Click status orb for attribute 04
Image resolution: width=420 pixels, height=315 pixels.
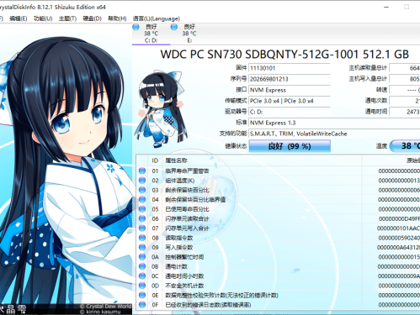(x=142, y=199)
